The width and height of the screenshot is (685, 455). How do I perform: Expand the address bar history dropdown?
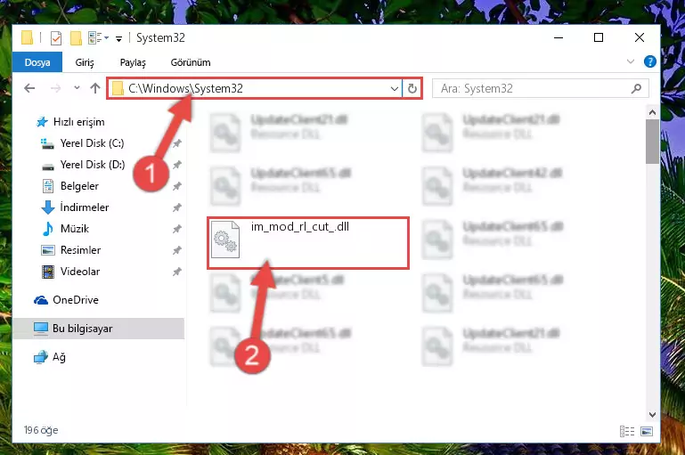(394, 89)
